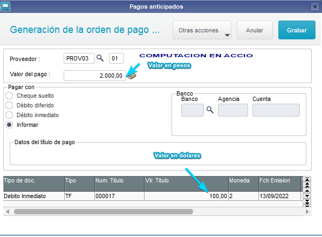
Task: Click the Vlr. Titulo column header
Action: tap(186, 184)
